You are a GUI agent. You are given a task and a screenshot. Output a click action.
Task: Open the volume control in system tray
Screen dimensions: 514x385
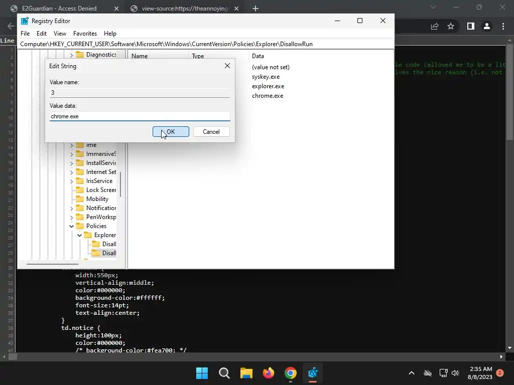[455, 373]
